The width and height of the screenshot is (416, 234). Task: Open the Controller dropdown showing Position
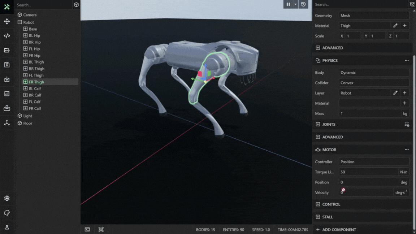374,162
